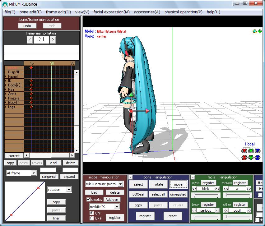This screenshot has width=265, height=226.
Task: Click the range start input field
Action: [x=48, y=170]
